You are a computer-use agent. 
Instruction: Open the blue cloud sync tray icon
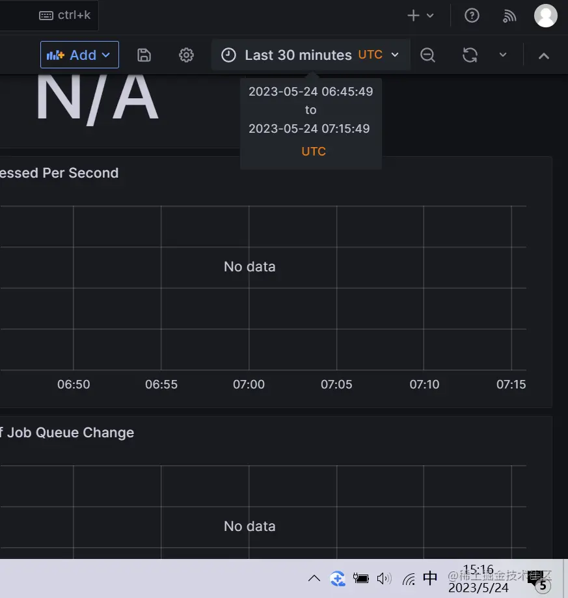[x=338, y=578]
